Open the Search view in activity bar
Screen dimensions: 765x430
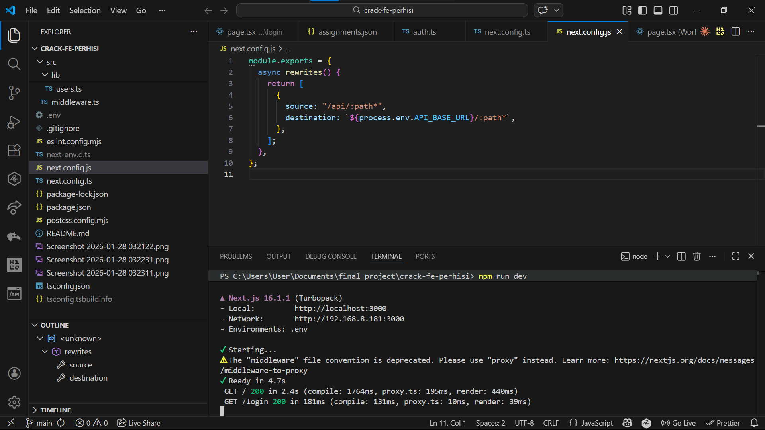[x=14, y=64]
